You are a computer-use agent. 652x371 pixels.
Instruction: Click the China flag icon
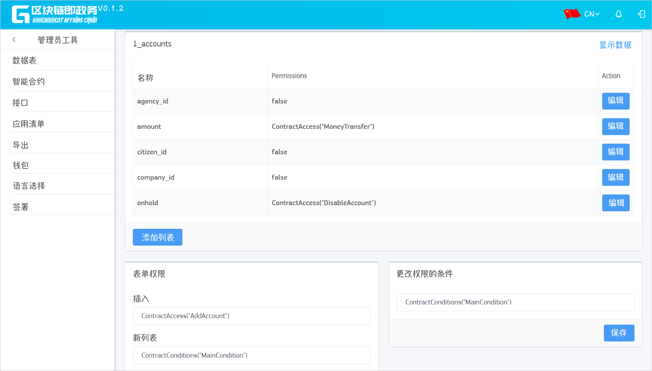tap(572, 14)
